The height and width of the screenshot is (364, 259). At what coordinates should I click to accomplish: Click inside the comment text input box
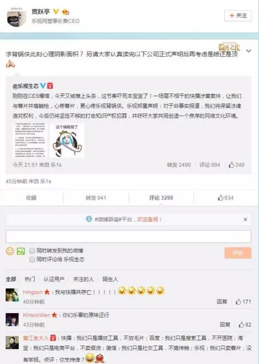coord(129,236)
